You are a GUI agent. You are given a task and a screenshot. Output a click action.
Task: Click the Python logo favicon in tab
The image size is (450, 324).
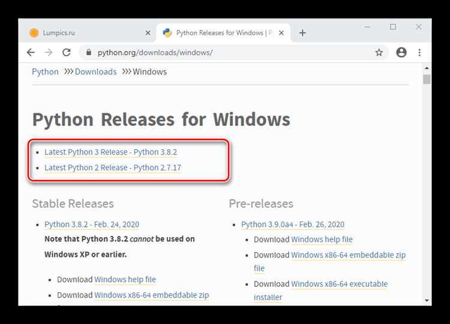click(x=167, y=33)
